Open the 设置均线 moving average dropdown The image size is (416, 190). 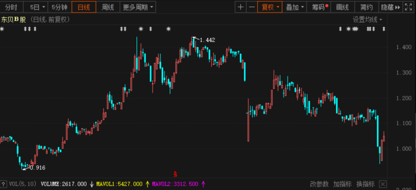tap(368, 20)
